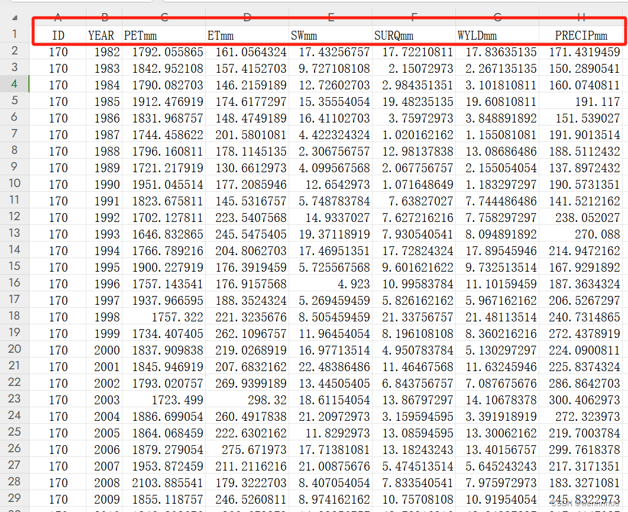Click the ID cell 170 in row 2
The image size is (628, 512).
coord(57,51)
